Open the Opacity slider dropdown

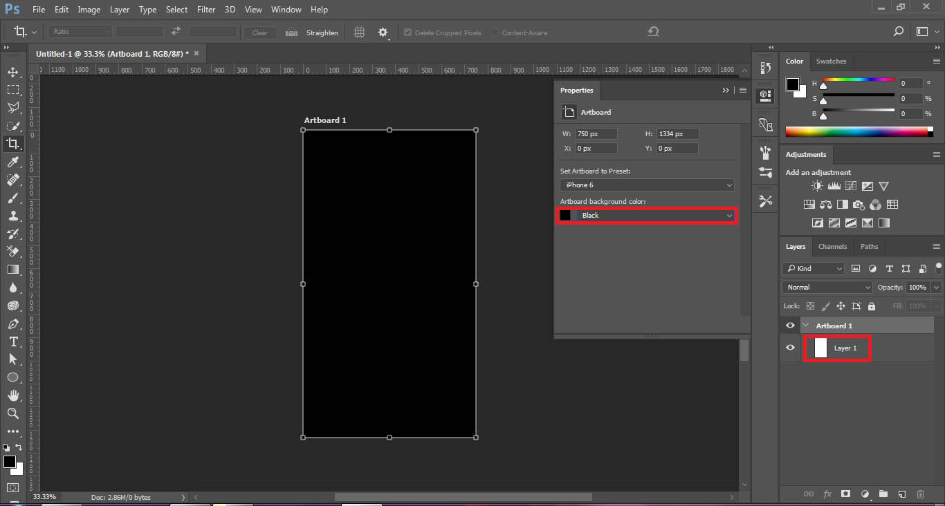click(x=937, y=287)
